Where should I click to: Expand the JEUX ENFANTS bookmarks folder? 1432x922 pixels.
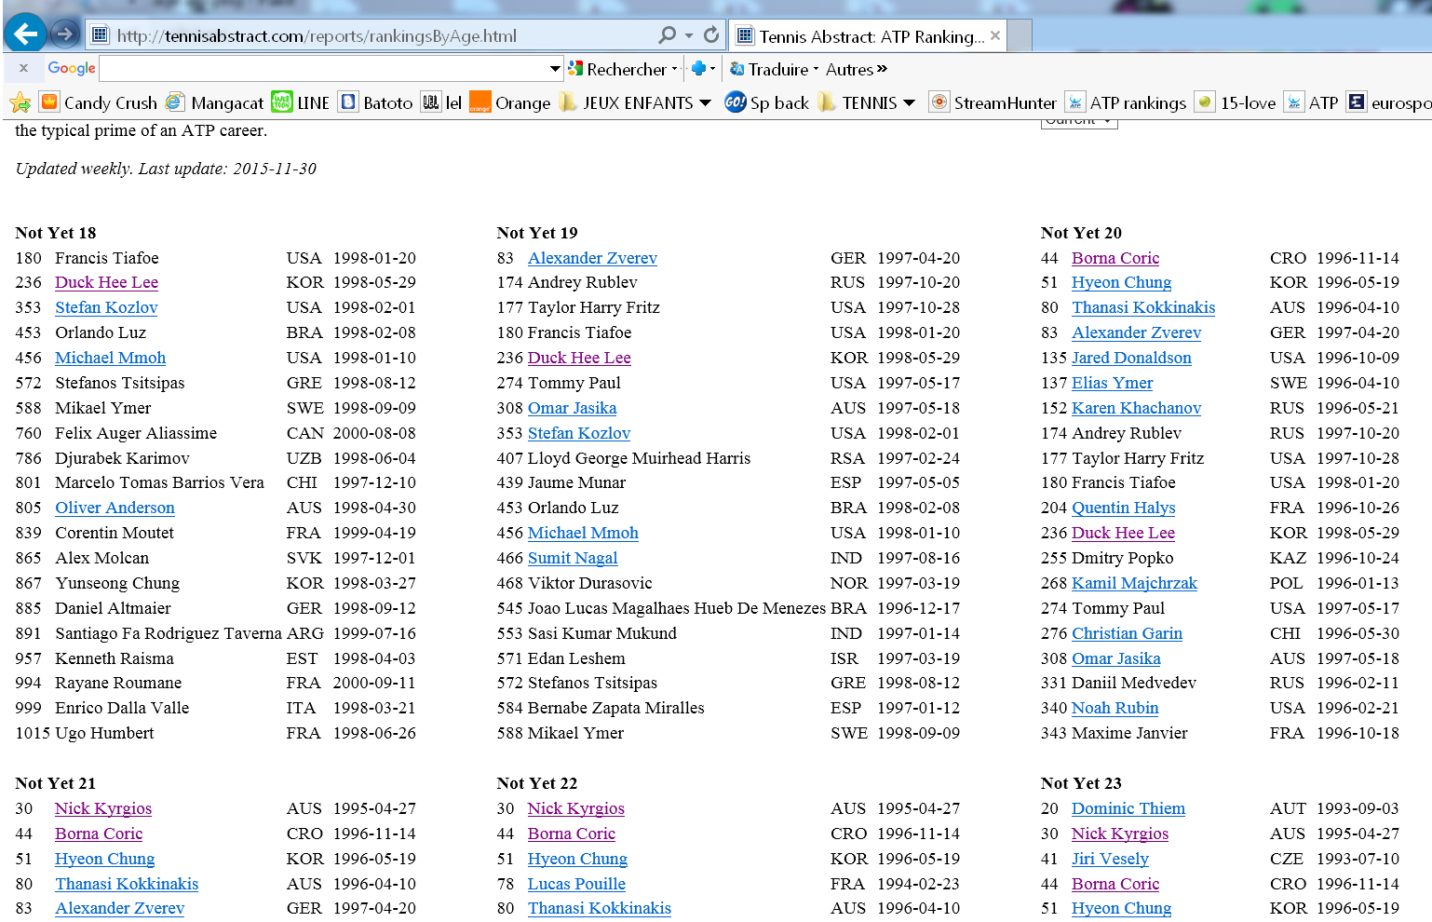(635, 102)
